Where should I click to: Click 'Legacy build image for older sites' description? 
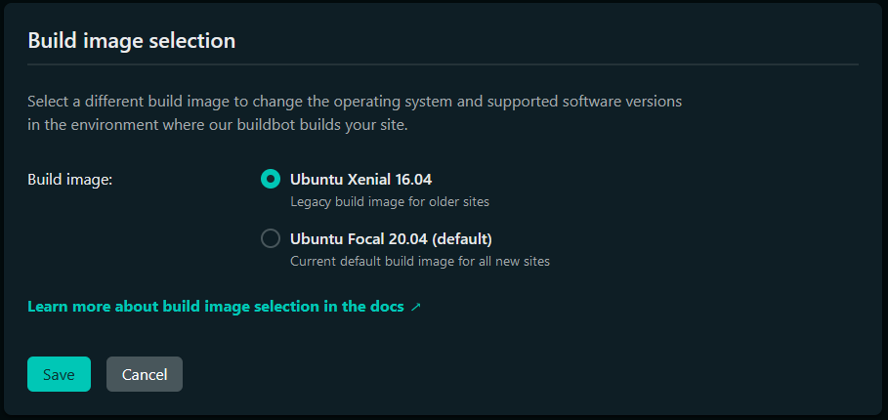pyautogui.click(x=390, y=202)
